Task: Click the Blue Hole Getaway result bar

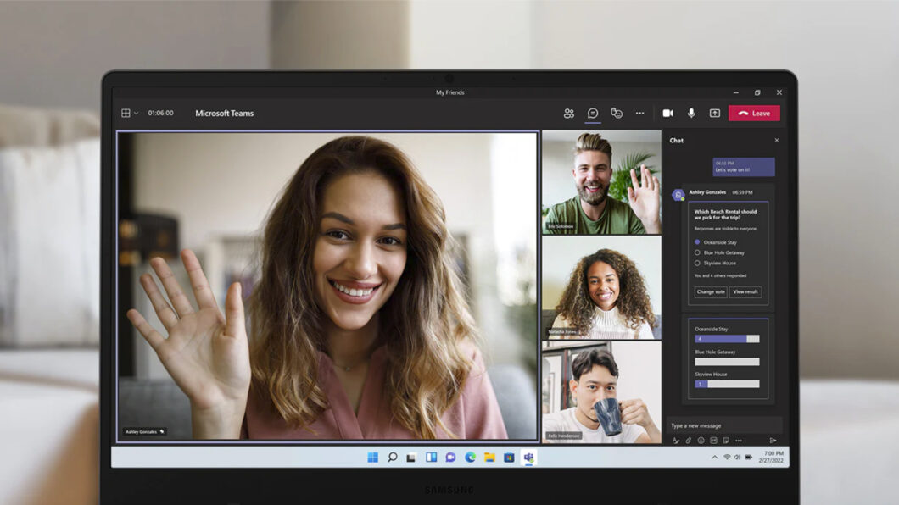Action: (x=727, y=362)
